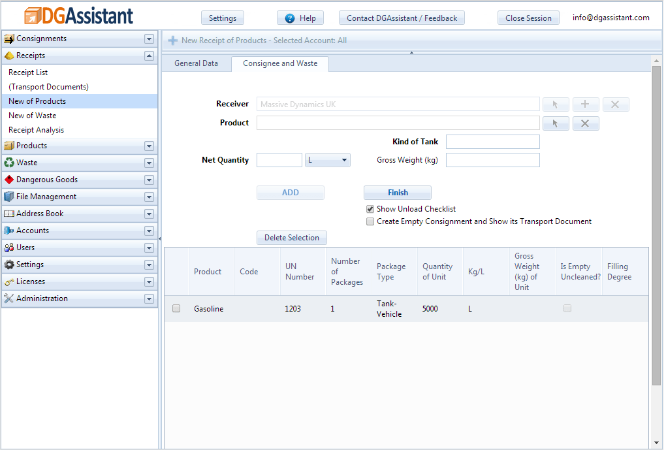The height and width of the screenshot is (450, 666).
Task: Click the DGAssistant logo
Action: [x=79, y=16]
